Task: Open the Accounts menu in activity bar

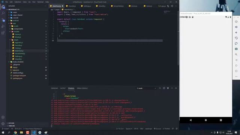Action: [3, 117]
